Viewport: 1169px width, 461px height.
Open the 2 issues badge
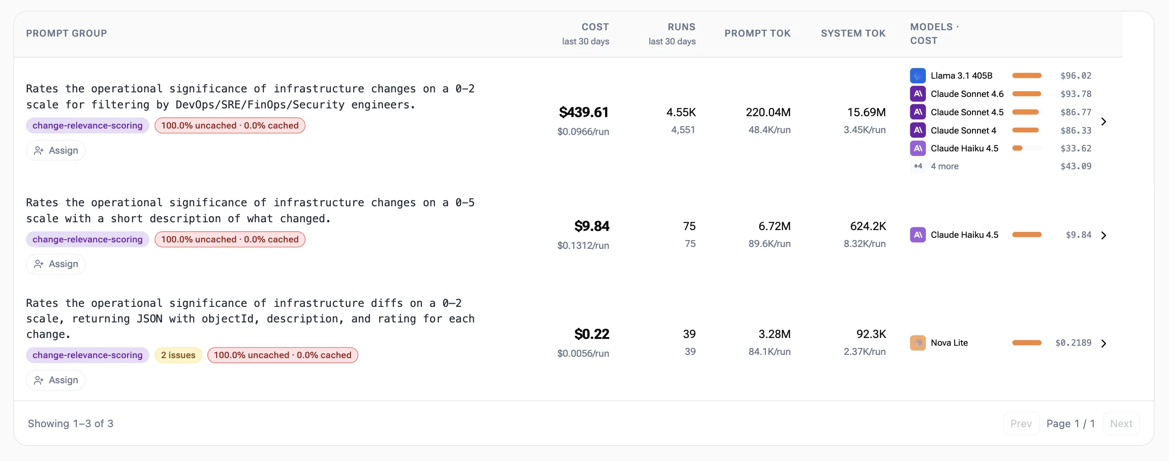click(178, 355)
